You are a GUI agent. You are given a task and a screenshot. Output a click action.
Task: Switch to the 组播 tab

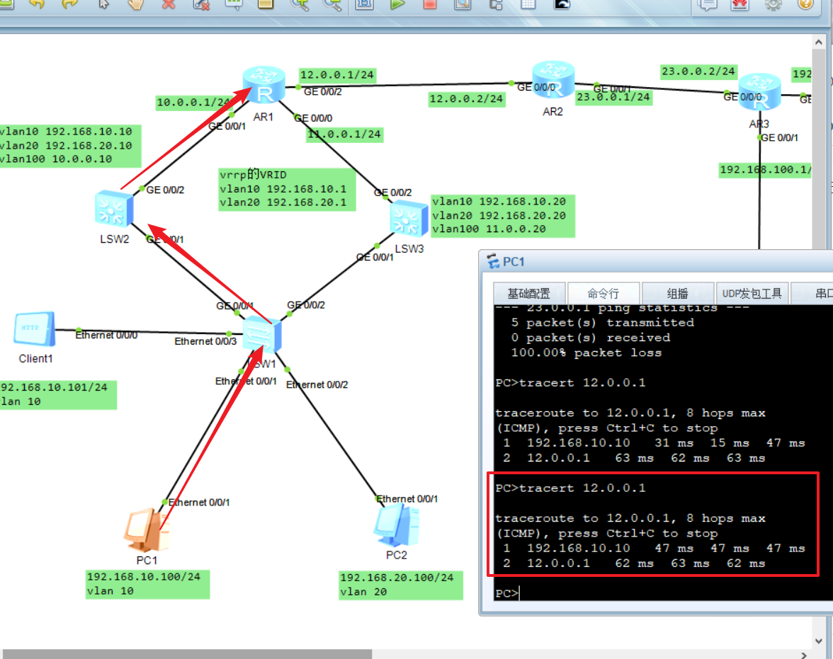(678, 292)
